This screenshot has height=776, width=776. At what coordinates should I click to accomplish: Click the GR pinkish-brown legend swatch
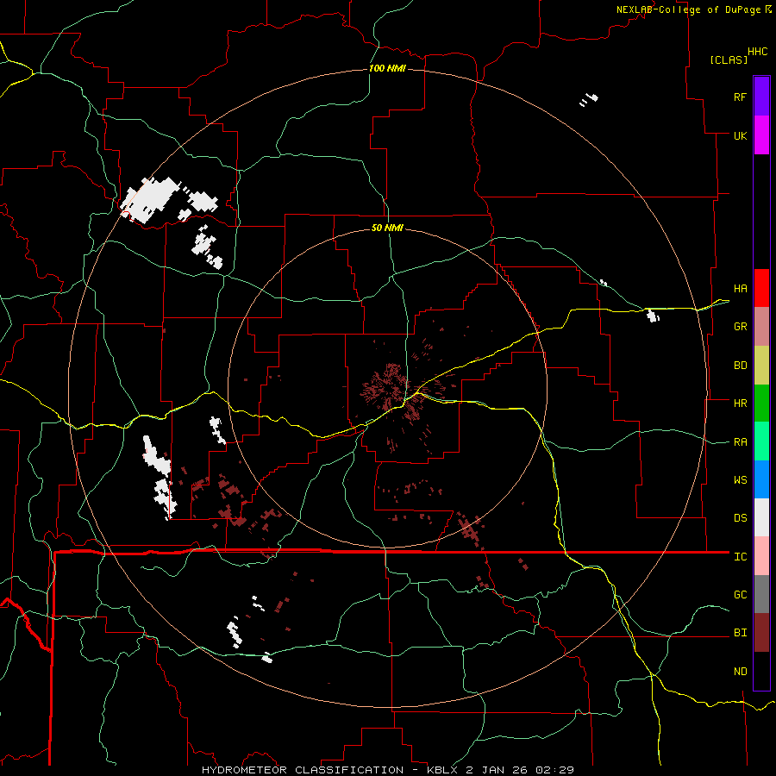tap(761, 327)
